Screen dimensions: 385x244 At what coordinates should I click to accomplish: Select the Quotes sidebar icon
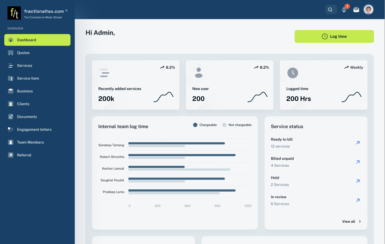click(x=11, y=53)
